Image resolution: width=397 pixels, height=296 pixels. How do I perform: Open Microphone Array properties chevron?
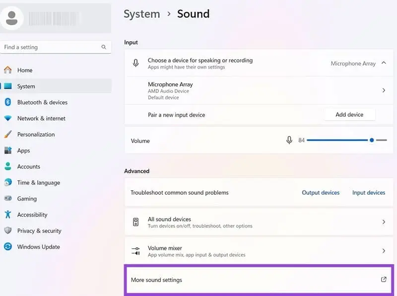[384, 90]
